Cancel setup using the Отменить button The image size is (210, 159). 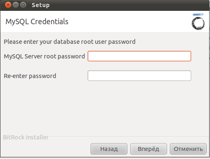click(x=188, y=149)
